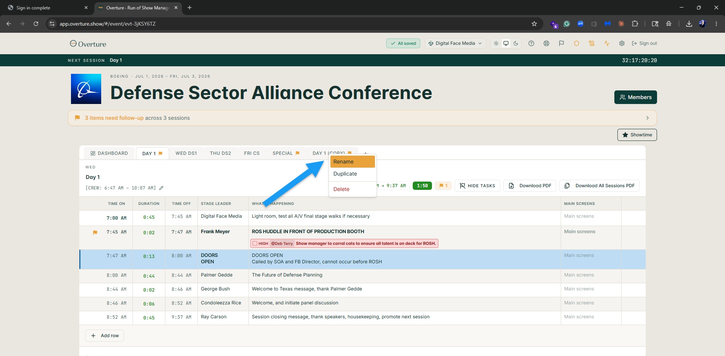Switch to system theme
The height and width of the screenshot is (356, 725).
click(506, 43)
